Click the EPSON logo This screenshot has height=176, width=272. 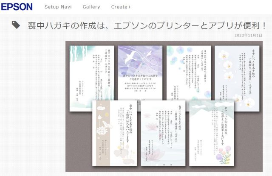(17, 7)
